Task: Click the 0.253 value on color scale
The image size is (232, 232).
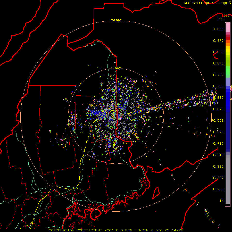Action: pos(218,189)
